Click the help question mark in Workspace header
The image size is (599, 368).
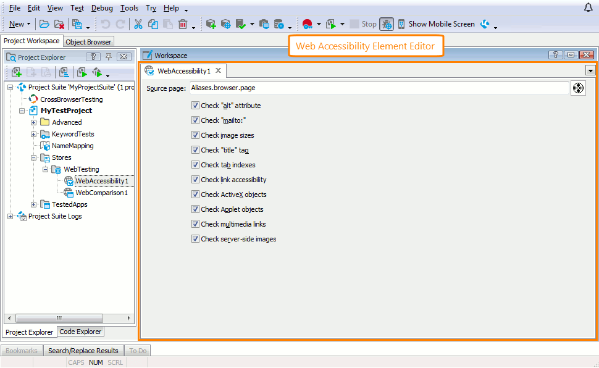pos(555,55)
